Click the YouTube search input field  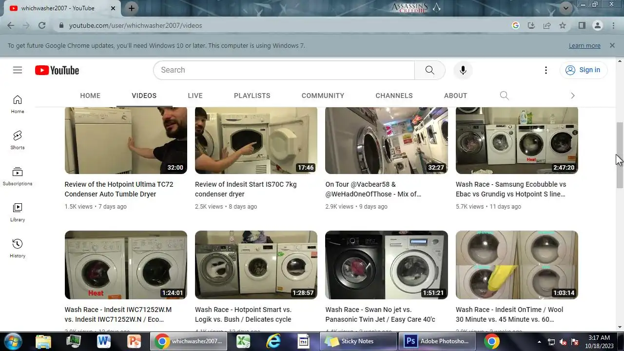(x=284, y=70)
